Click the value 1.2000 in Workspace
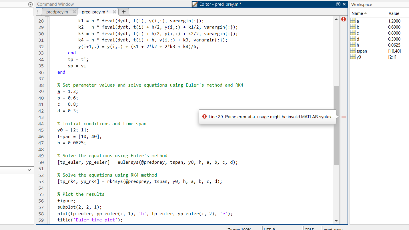The width and height of the screenshot is (409, 230). tap(394, 21)
